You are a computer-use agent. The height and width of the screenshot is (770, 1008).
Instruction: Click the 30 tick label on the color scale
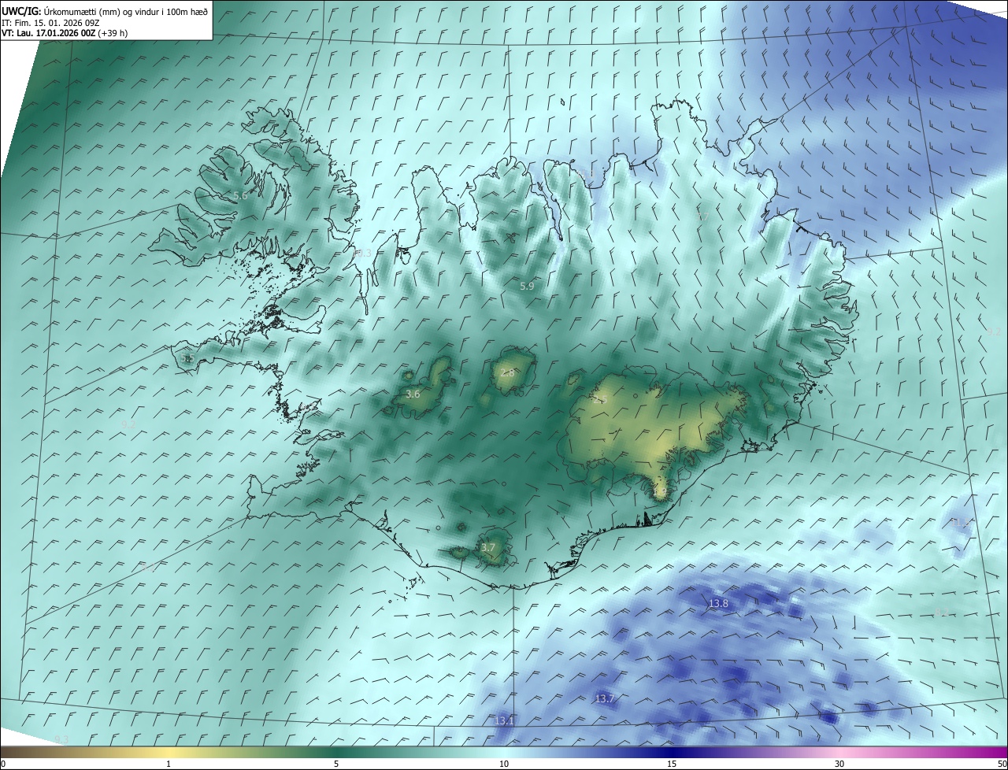click(839, 764)
